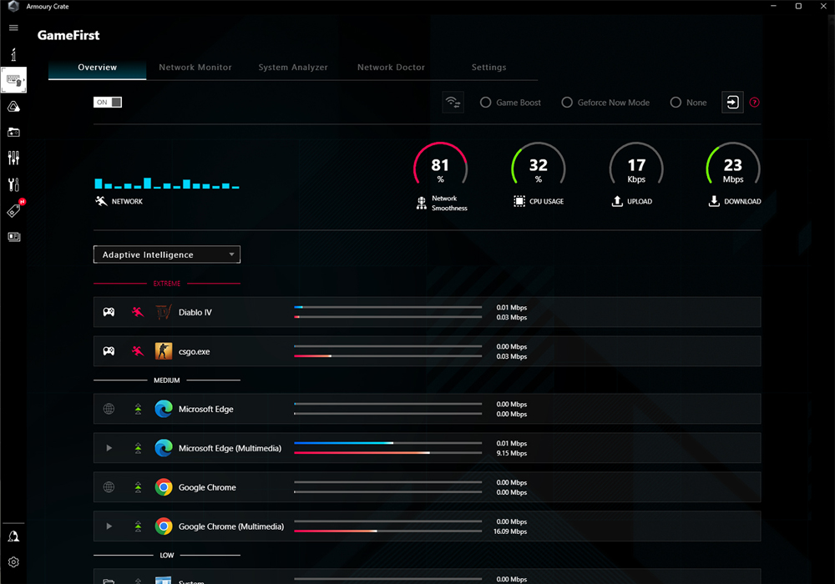Expand the Microsoft Edge (Multimedia) row arrow
The image size is (835, 584).
(109, 449)
